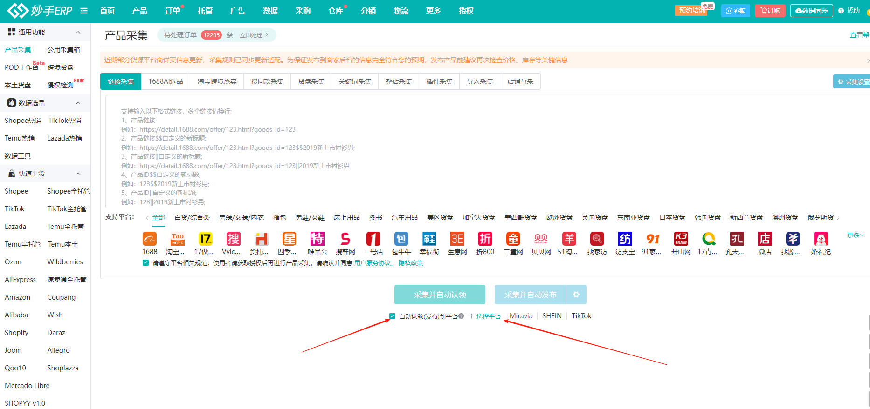Image resolution: width=870 pixels, height=409 pixels.
Task: Click the 开山网 platform icon
Action: (681, 239)
